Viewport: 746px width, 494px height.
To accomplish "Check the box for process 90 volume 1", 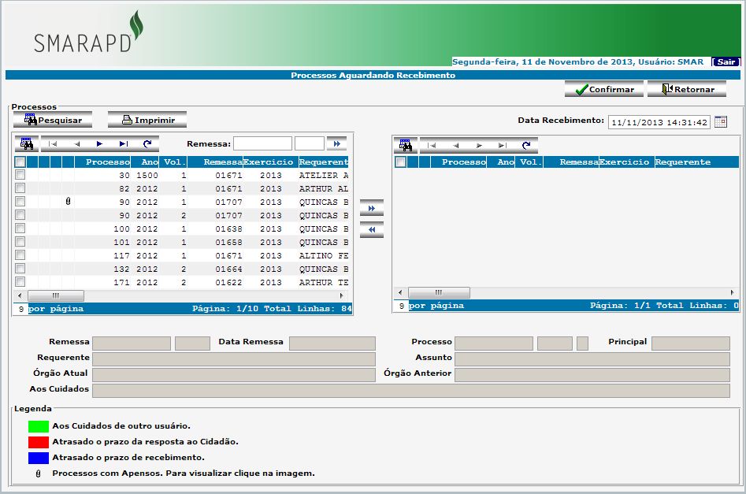I will (20, 202).
